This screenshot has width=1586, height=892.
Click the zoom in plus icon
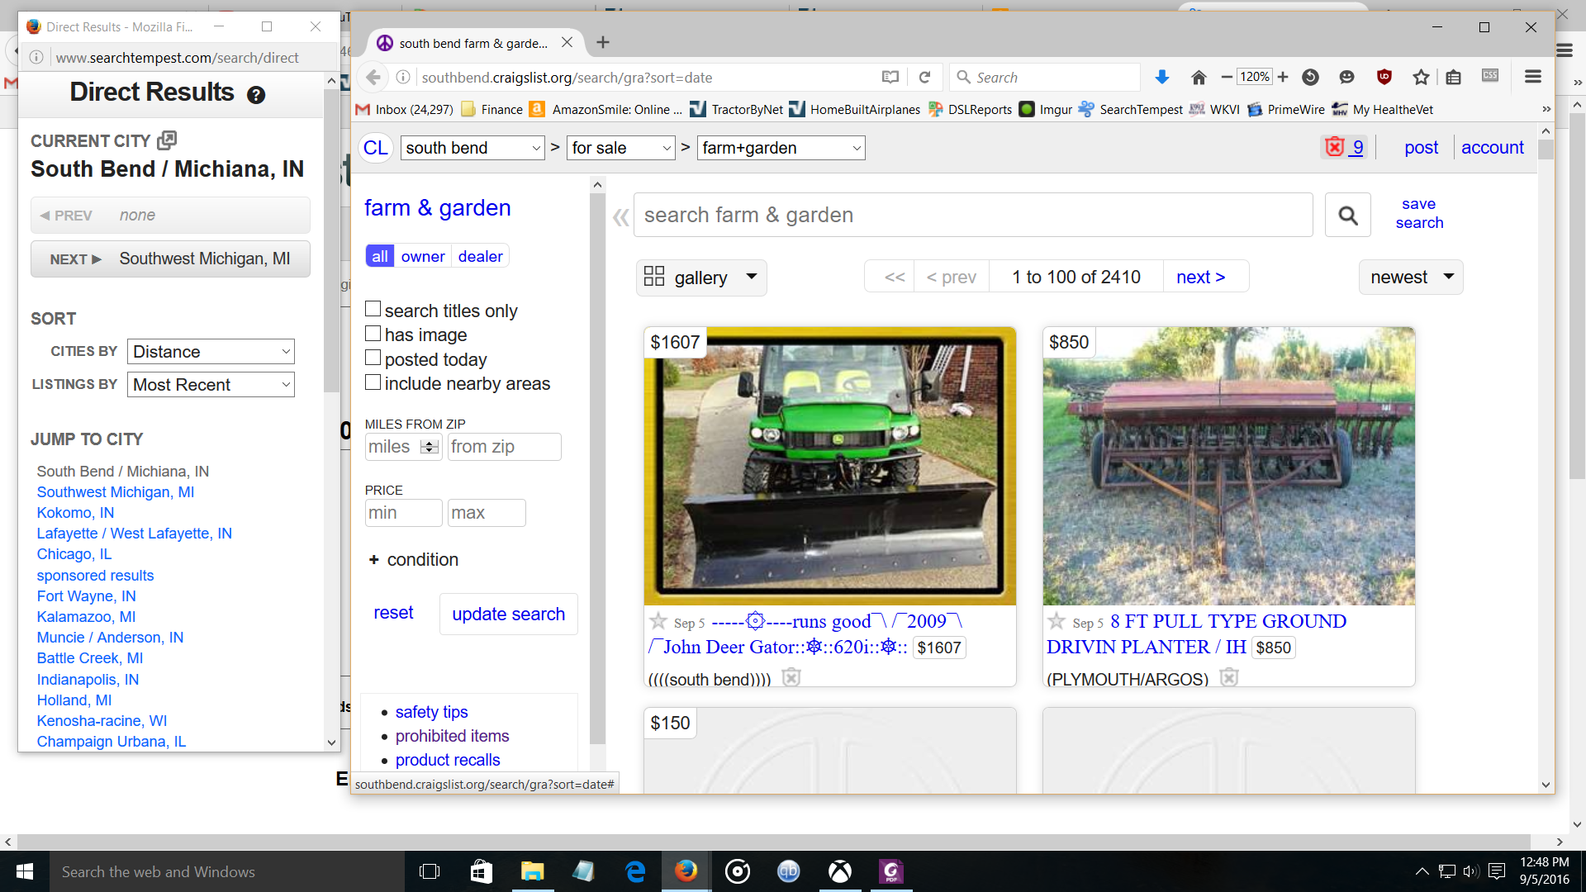click(x=1283, y=77)
